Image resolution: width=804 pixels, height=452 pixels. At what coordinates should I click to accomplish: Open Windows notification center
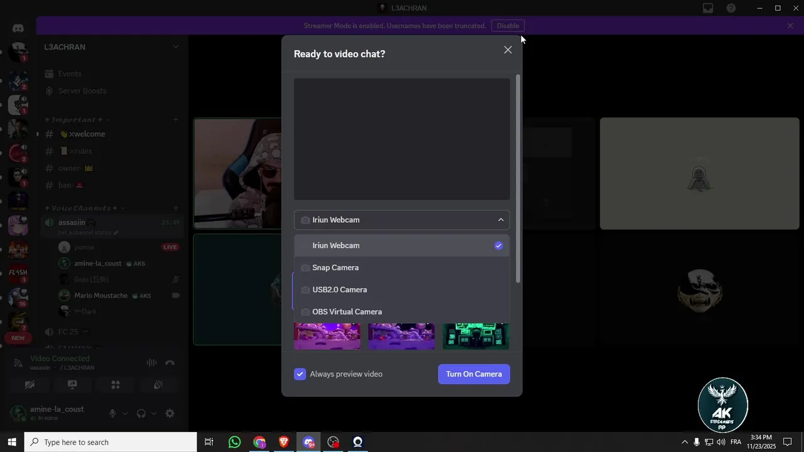tap(787, 442)
